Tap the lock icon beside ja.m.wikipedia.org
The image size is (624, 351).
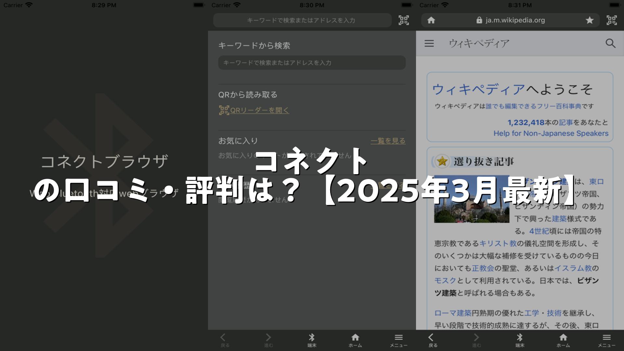(x=479, y=20)
